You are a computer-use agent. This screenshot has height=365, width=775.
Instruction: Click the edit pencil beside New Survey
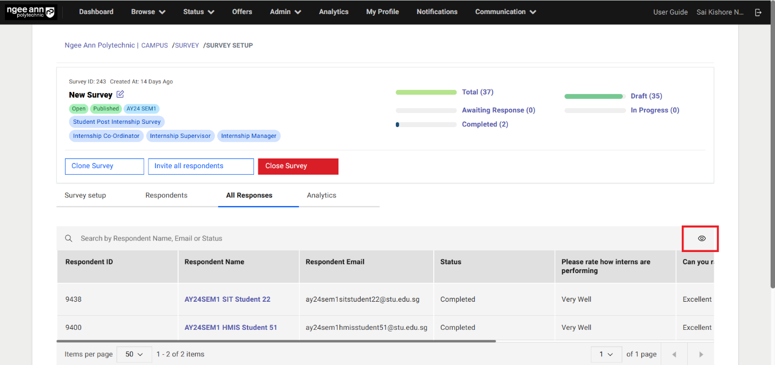click(x=120, y=95)
